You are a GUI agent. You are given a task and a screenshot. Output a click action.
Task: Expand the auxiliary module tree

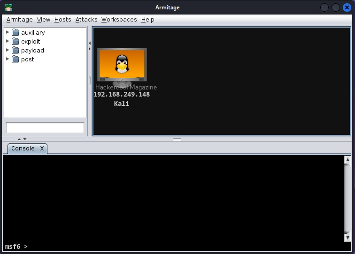pyautogui.click(x=8, y=32)
